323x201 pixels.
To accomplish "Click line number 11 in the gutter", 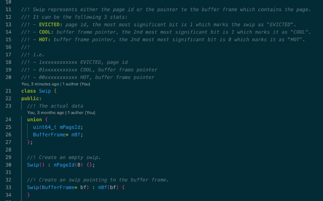I will (x=9, y=9).
